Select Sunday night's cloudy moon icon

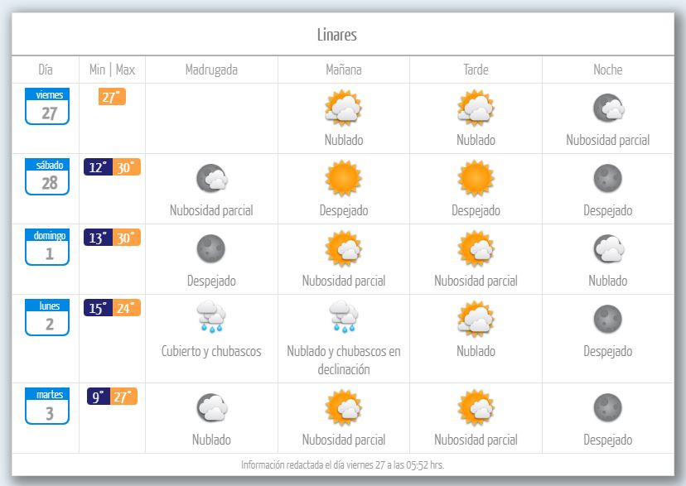608,248
